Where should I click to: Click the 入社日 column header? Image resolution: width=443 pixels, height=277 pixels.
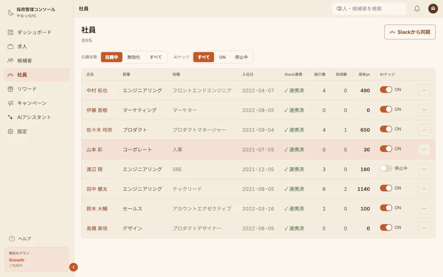(248, 74)
